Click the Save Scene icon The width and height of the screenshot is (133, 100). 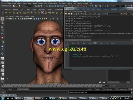(x=19, y=6)
